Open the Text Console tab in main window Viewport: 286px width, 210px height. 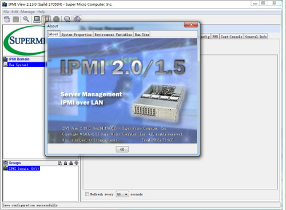click(x=232, y=37)
